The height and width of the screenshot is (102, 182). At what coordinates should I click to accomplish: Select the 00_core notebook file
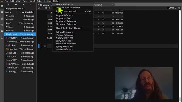tap(20, 34)
